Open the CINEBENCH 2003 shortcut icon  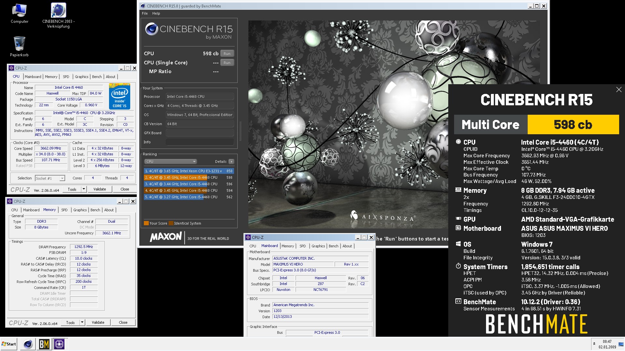click(58, 16)
